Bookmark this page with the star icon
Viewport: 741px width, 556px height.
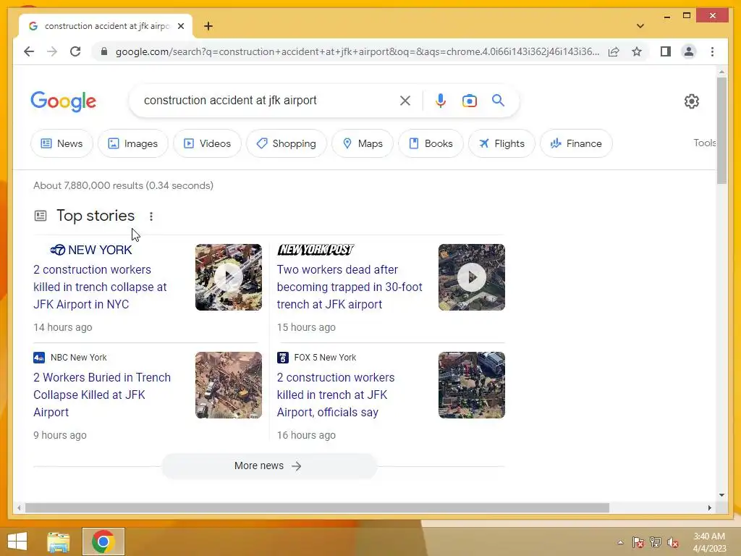[637, 51]
